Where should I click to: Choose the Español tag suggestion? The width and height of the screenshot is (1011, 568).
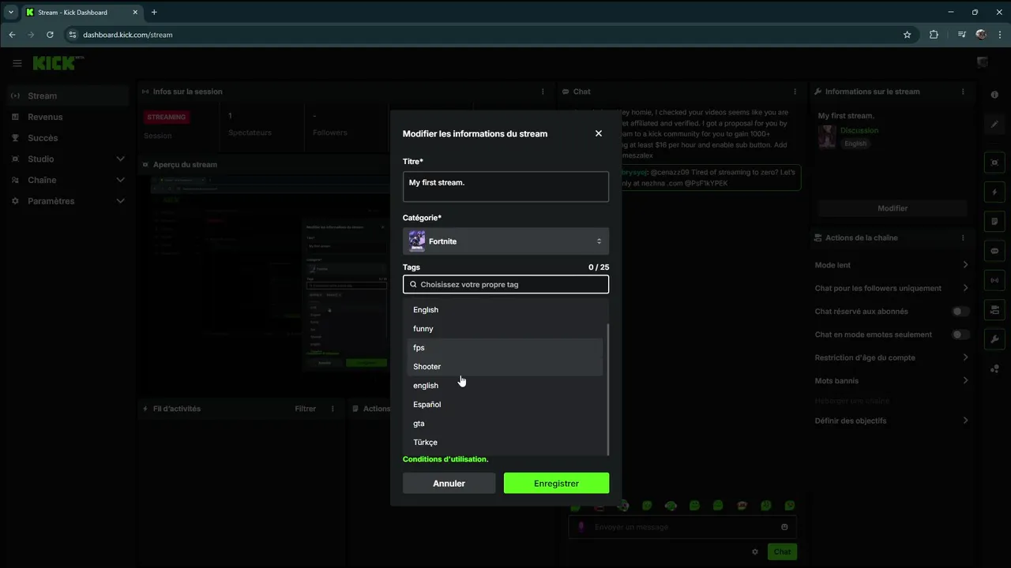click(505, 405)
